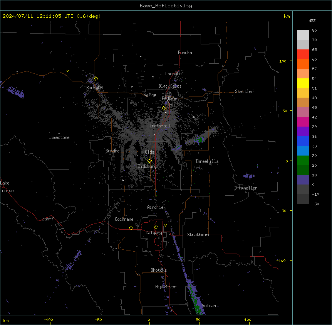This screenshot has width=332, height=325.
Task: Click the yellow v marker northwest of RockyMH
Action: tap(67, 71)
